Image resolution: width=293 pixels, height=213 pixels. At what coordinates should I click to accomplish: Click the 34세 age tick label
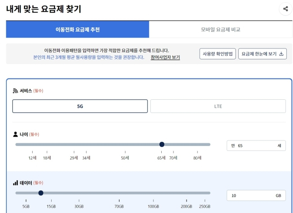pyautogui.click(x=86, y=158)
